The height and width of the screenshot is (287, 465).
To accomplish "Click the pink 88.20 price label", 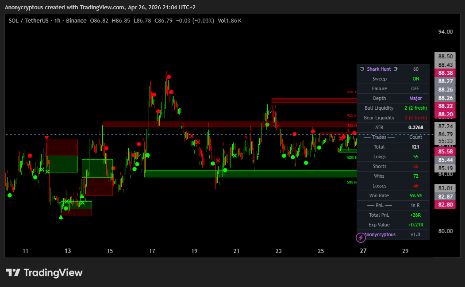I will point(445,114).
